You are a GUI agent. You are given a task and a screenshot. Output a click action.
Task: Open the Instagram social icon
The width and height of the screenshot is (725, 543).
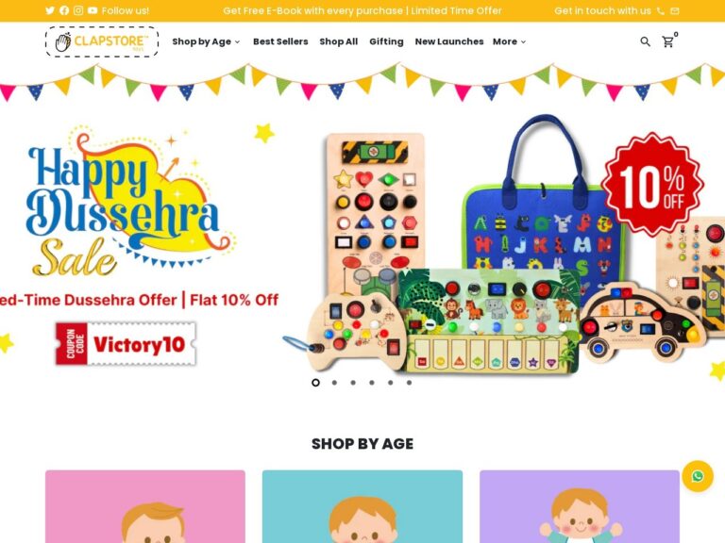(x=78, y=10)
